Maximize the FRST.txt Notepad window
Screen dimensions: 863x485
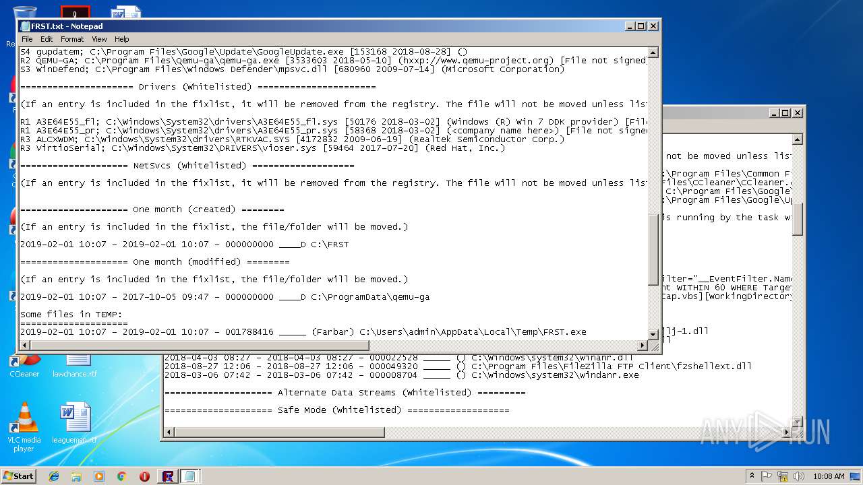click(x=641, y=26)
